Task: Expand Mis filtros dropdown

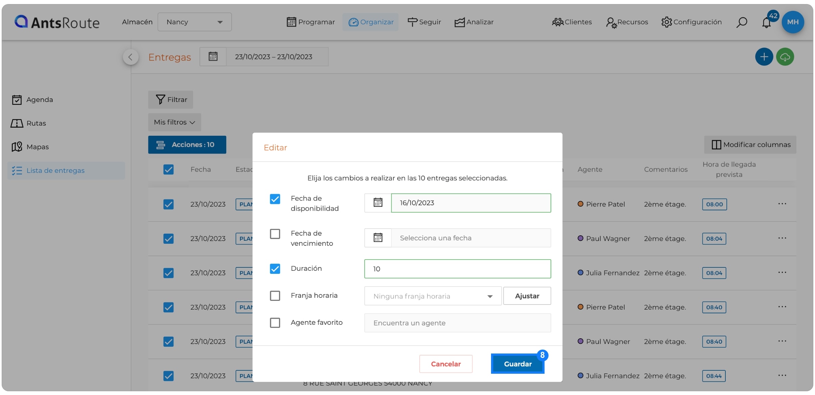Action: [x=174, y=122]
